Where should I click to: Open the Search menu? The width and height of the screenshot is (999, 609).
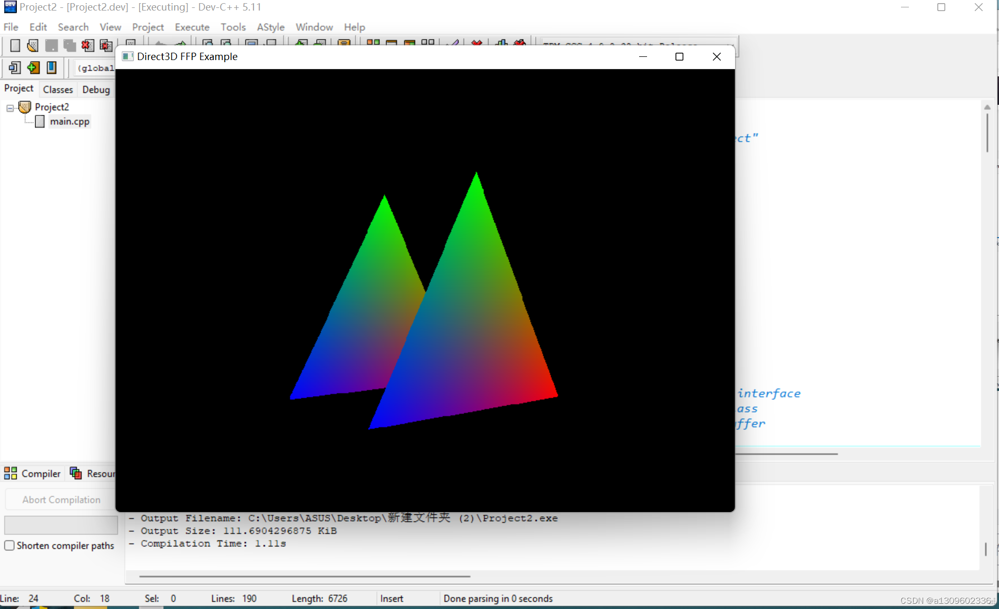point(73,27)
